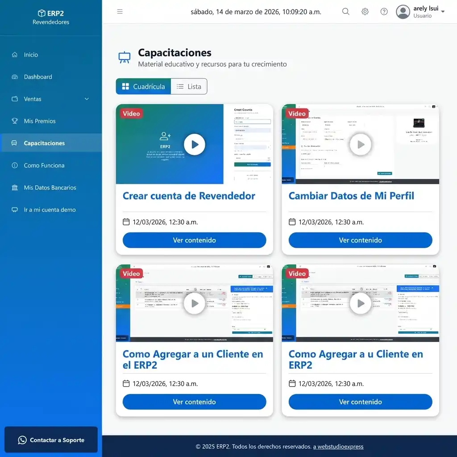Go to Dashboard in the sidebar
Viewport: 457px width, 457px height.
coord(38,77)
